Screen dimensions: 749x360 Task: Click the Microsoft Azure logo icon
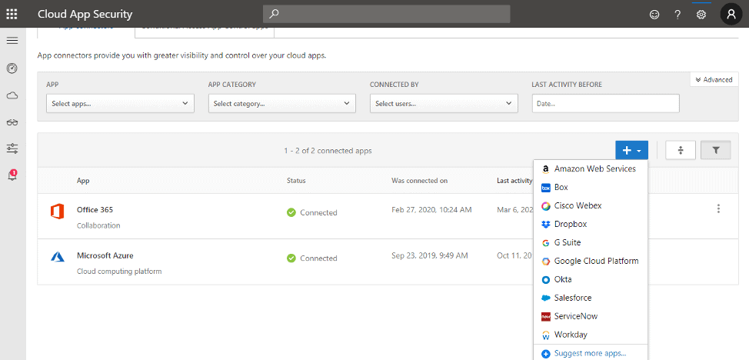58,257
